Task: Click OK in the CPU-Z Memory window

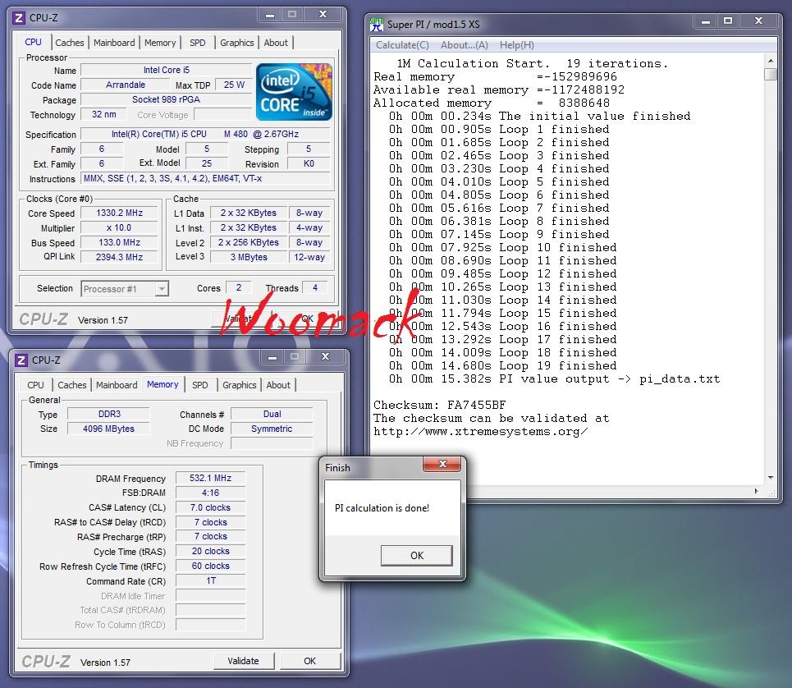Action: (309, 661)
